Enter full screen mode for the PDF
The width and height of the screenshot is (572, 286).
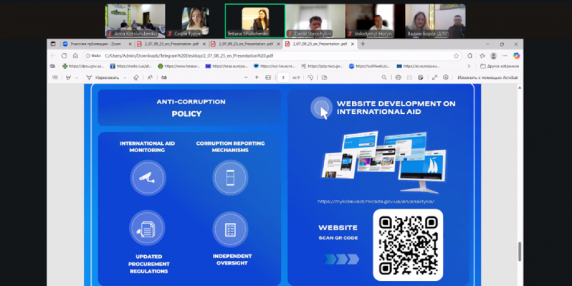[x=435, y=77]
